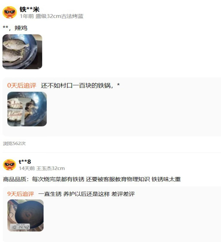Select the product spec 王玉杰32cm
221x242 pixels.
tap(51, 168)
